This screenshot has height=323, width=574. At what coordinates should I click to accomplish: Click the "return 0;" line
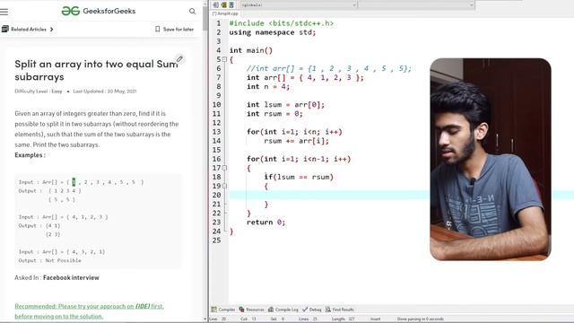(265, 223)
